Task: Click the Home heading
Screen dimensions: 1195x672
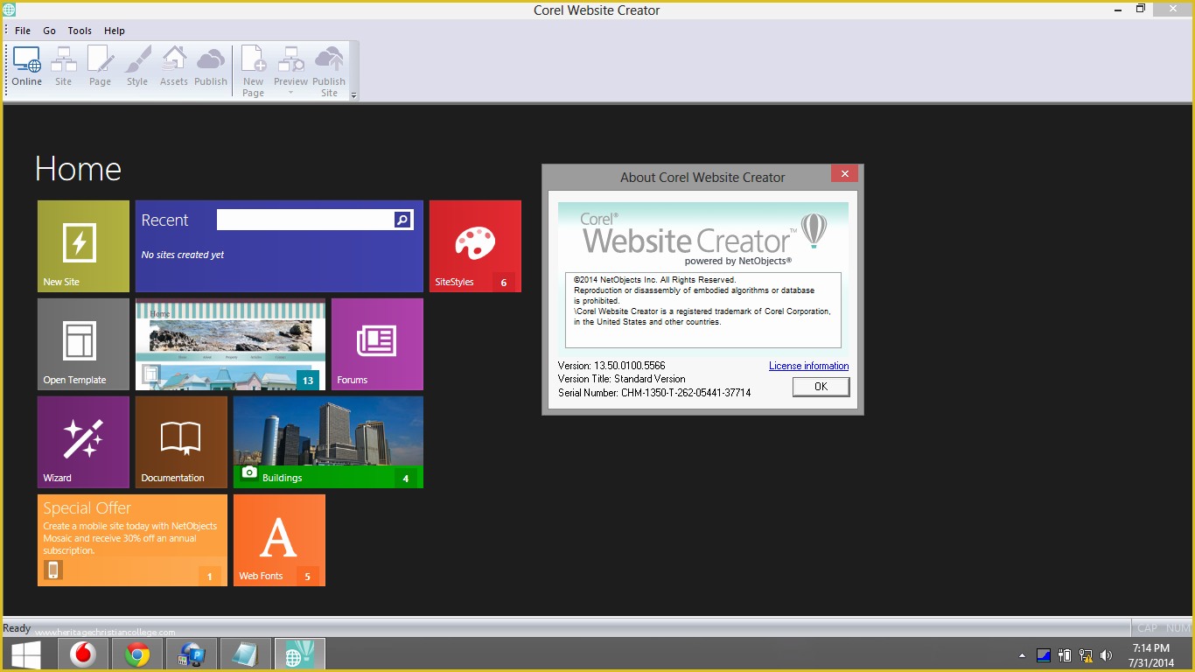Action: pyautogui.click(x=78, y=169)
